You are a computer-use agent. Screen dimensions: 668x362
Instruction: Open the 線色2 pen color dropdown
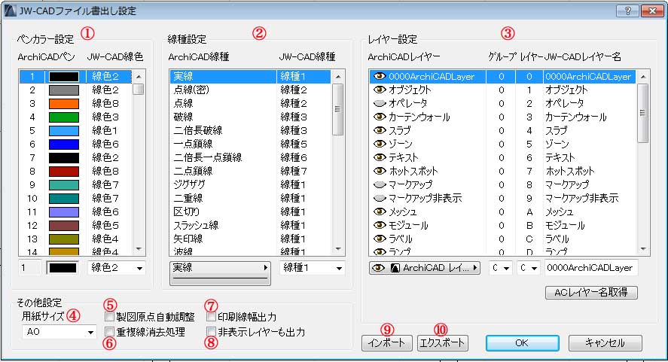pos(116,268)
